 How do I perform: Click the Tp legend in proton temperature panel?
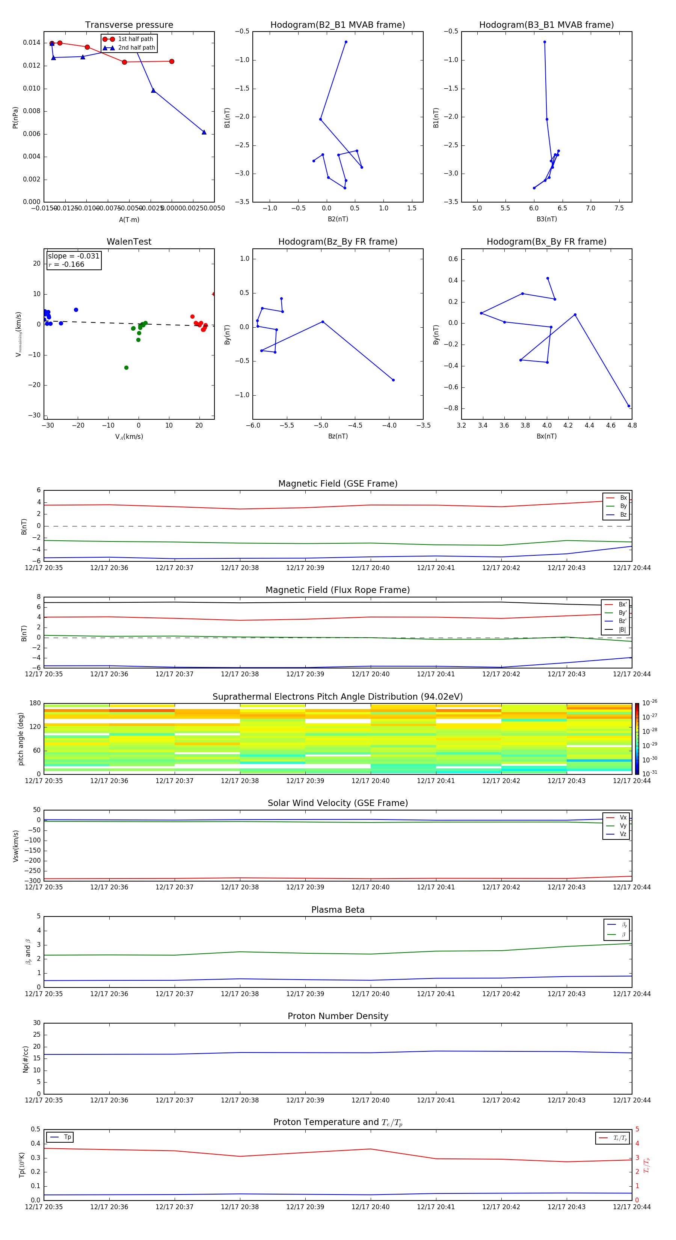tap(60, 1137)
